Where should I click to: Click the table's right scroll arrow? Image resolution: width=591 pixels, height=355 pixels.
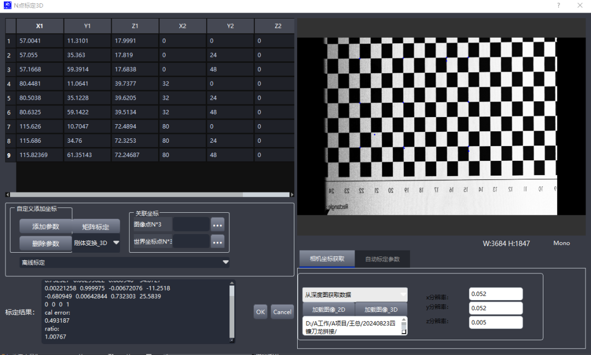coord(292,195)
